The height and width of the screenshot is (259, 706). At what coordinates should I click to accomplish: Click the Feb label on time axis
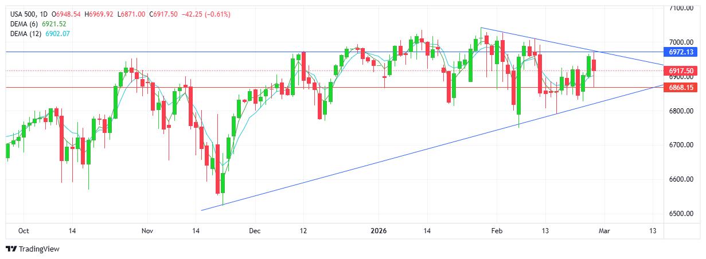(497, 231)
